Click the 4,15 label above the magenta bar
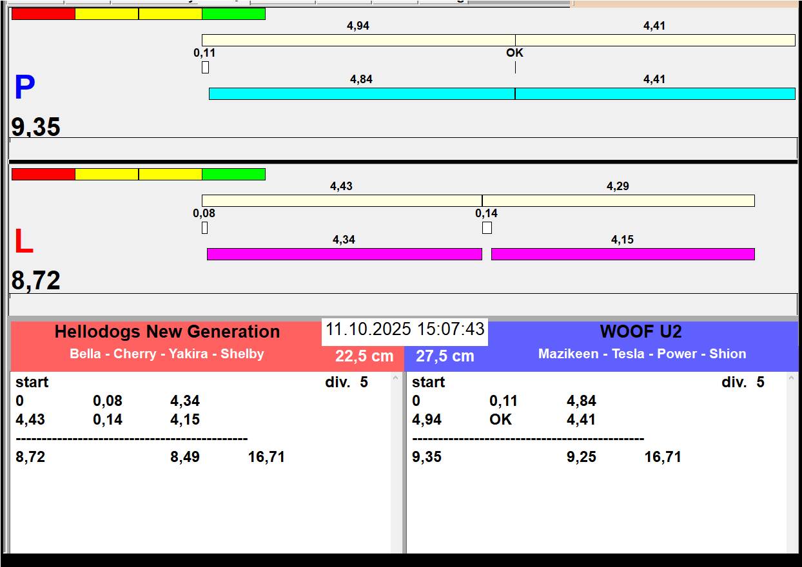The width and height of the screenshot is (802, 567). pyautogui.click(x=622, y=240)
